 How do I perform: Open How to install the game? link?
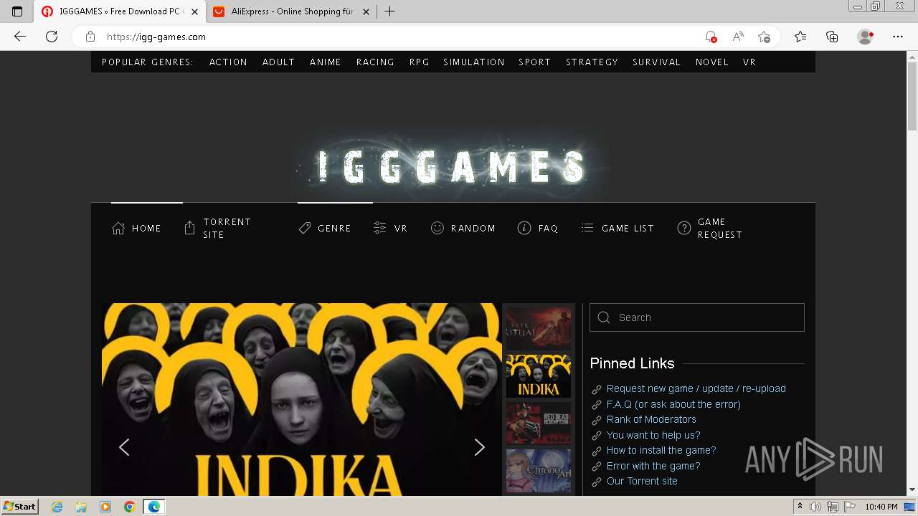click(x=661, y=450)
